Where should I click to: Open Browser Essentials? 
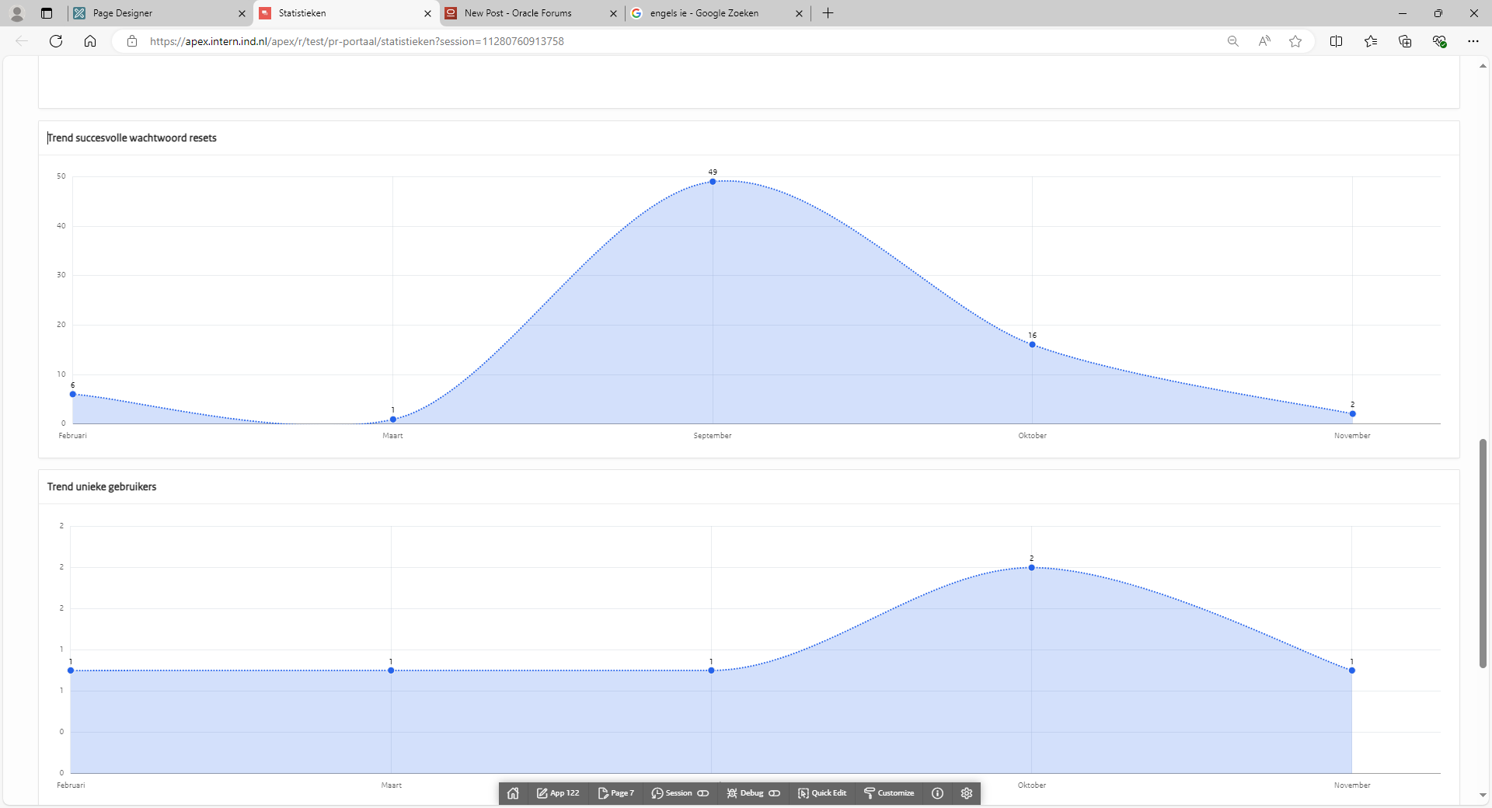[1440, 41]
